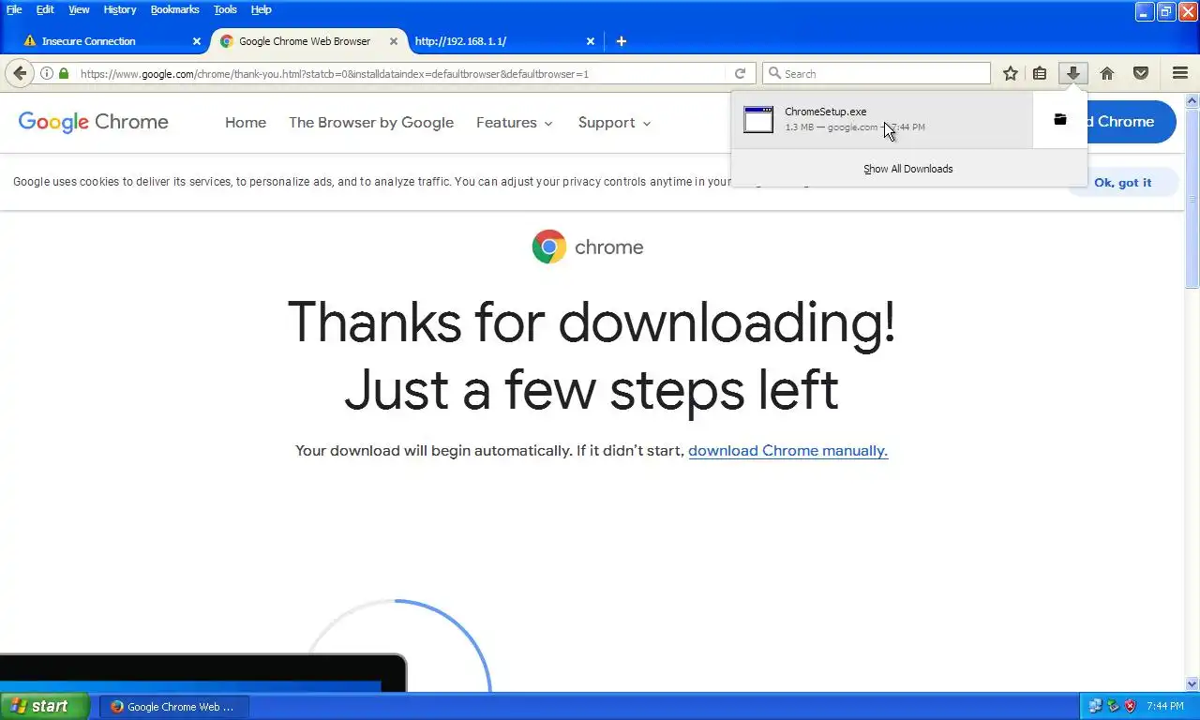Open The Browser by Google link
Screen dimensions: 1200x720
(x=371, y=123)
